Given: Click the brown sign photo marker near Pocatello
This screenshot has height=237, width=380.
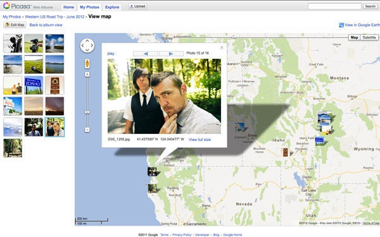Looking at the screenshot, I should [x=286, y=152].
